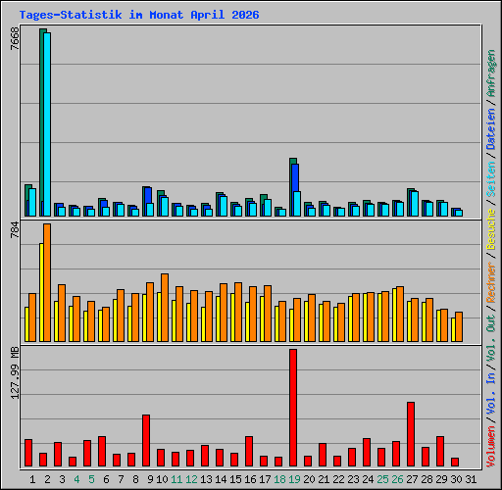Click day label '1' on the x-axis
Screen dimensions: 502x490
(x=32, y=479)
